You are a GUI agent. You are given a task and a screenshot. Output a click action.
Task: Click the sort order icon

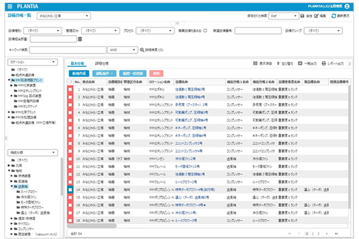[278, 63]
